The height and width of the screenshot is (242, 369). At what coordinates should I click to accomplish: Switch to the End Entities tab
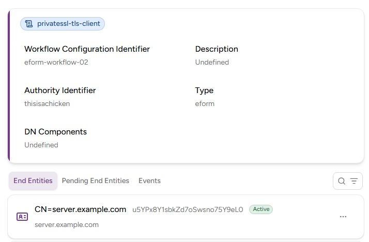point(33,181)
